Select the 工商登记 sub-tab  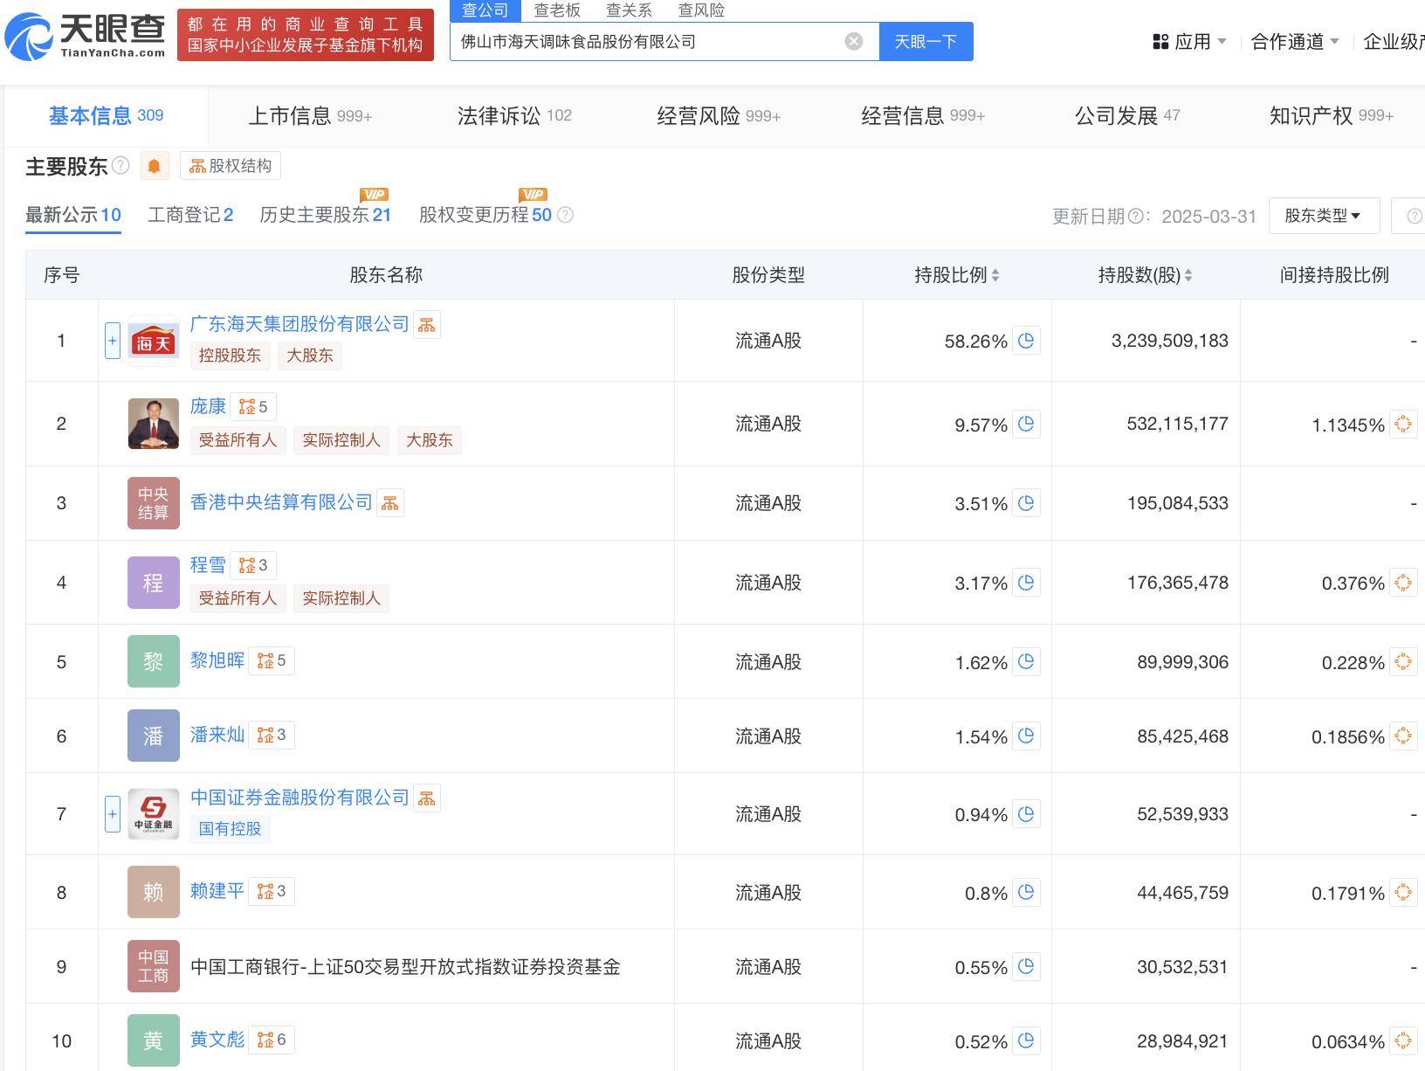[189, 215]
